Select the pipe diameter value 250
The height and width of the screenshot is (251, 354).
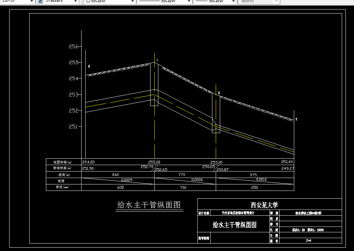click(255, 187)
